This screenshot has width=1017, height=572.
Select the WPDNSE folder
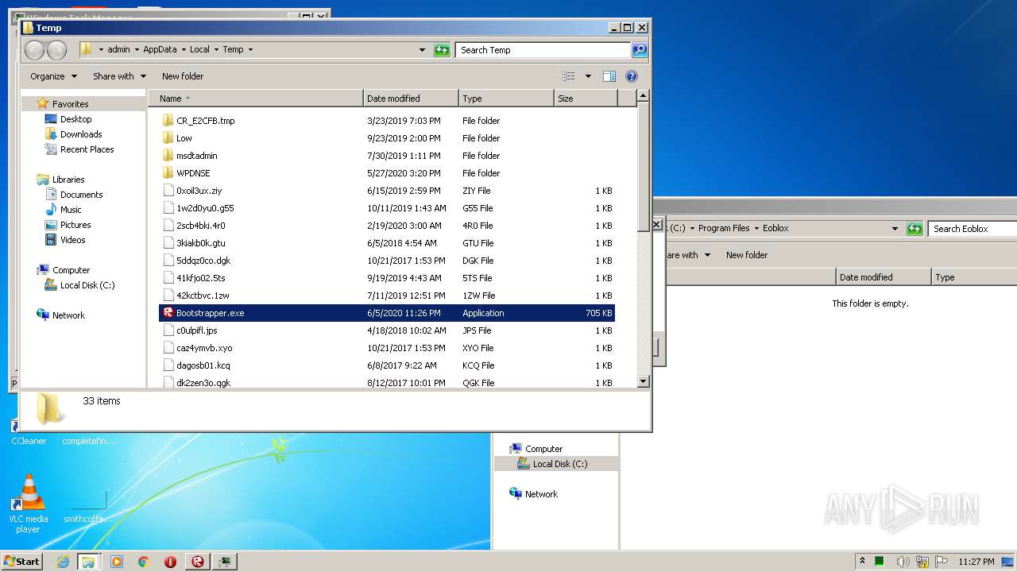[193, 173]
